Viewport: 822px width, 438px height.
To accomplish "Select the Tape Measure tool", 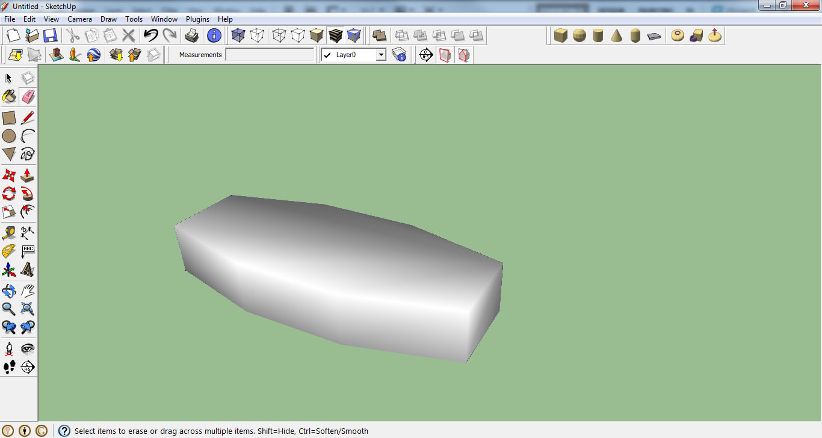I will tap(9, 233).
